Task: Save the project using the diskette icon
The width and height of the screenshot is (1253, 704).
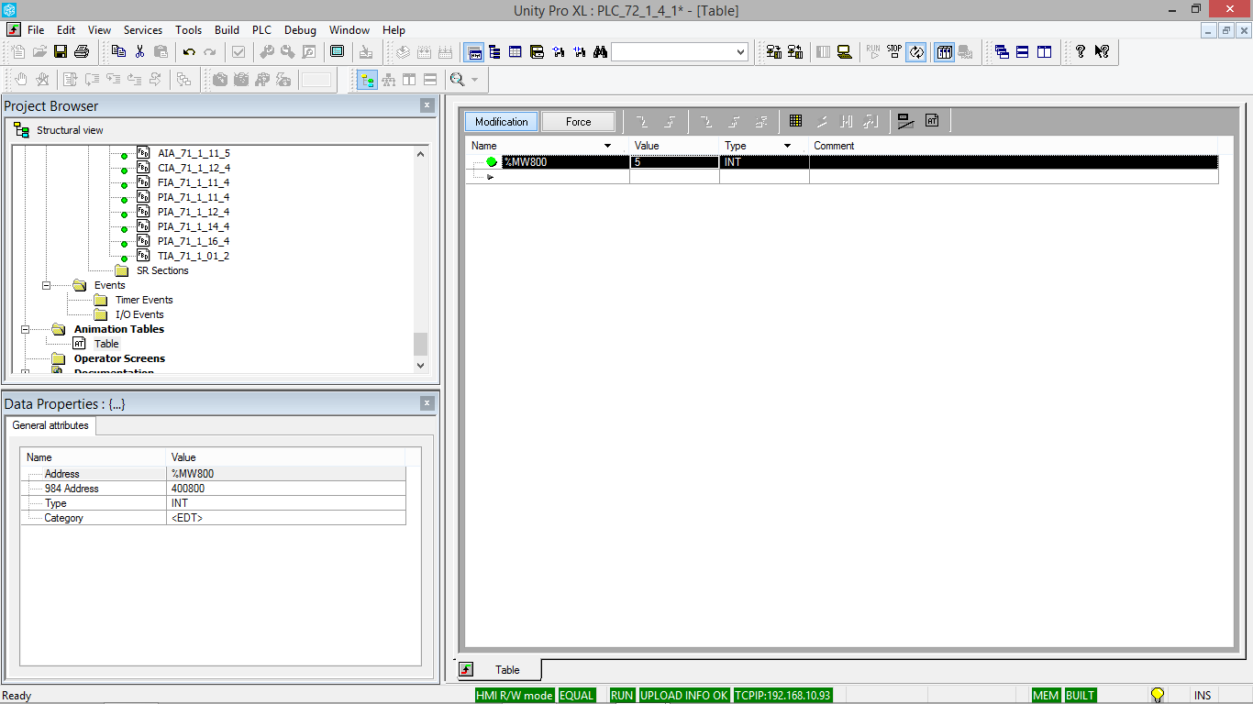Action: pos(61,52)
